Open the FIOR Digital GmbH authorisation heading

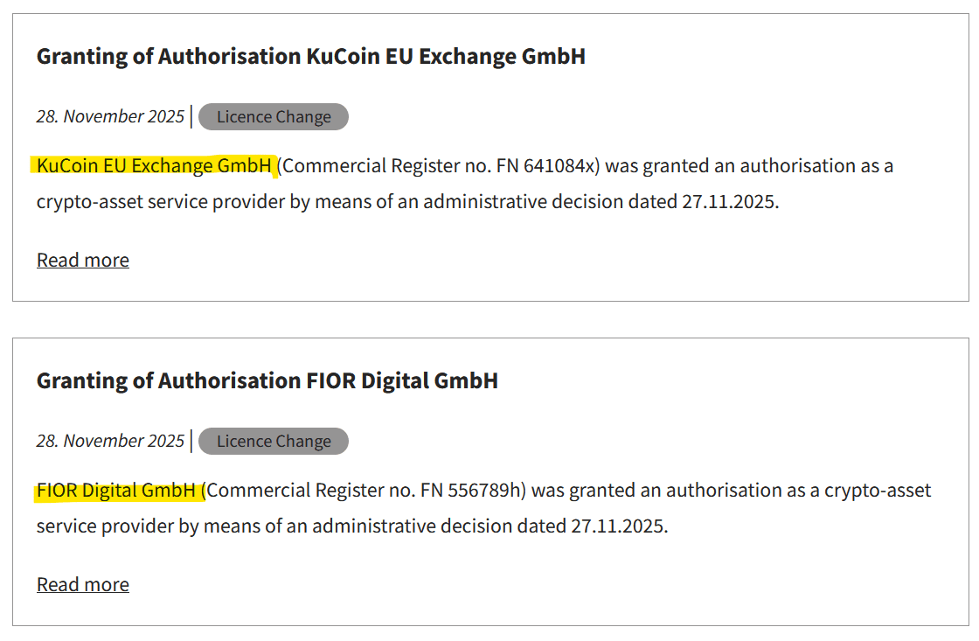coord(267,381)
